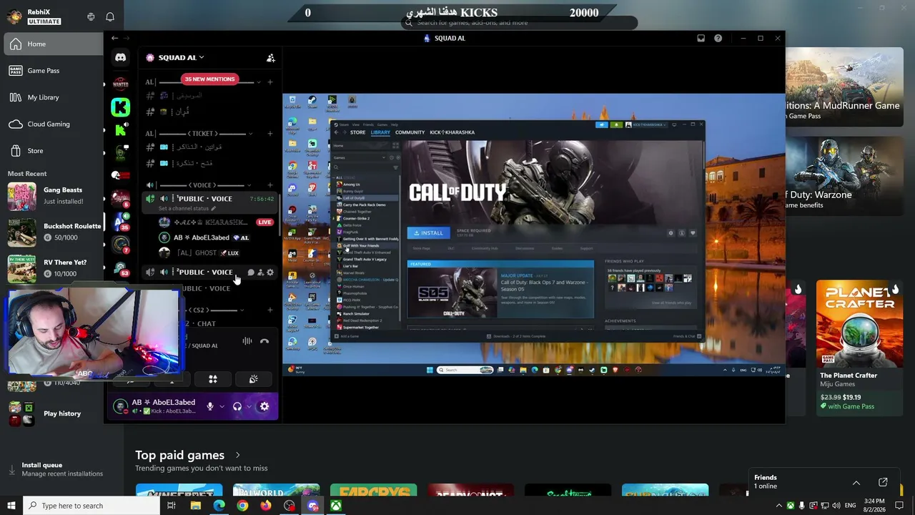
Task: Go back in Discord navigation
Action: (114, 39)
